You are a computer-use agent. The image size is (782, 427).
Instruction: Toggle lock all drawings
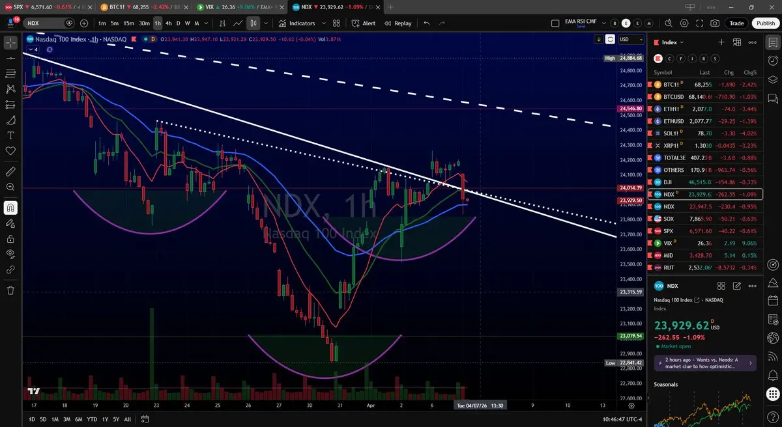pos(10,238)
